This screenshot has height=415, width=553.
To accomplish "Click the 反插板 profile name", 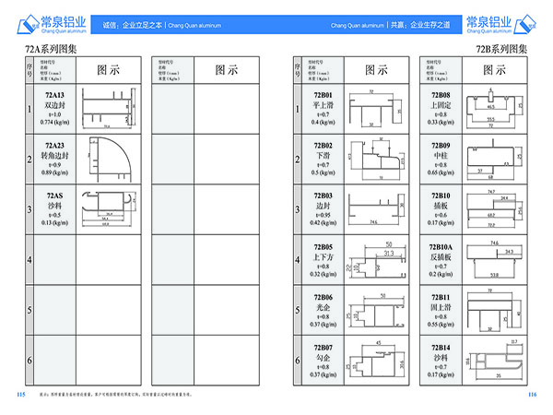I will click(x=441, y=257).
